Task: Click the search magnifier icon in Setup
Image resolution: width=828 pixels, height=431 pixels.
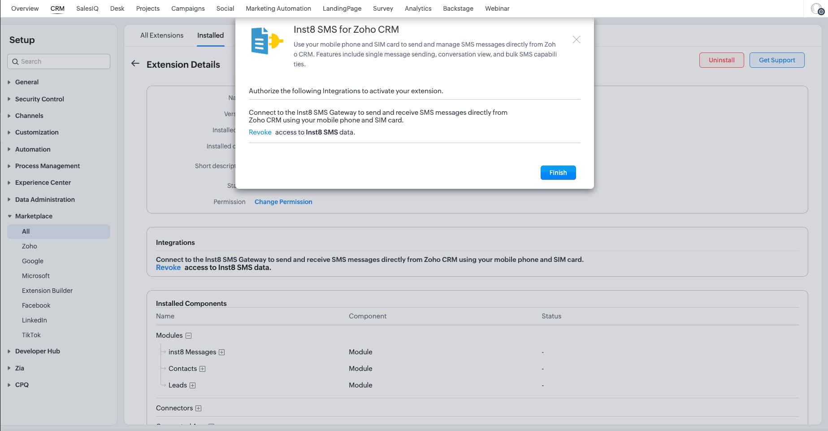Action: pos(15,62)
